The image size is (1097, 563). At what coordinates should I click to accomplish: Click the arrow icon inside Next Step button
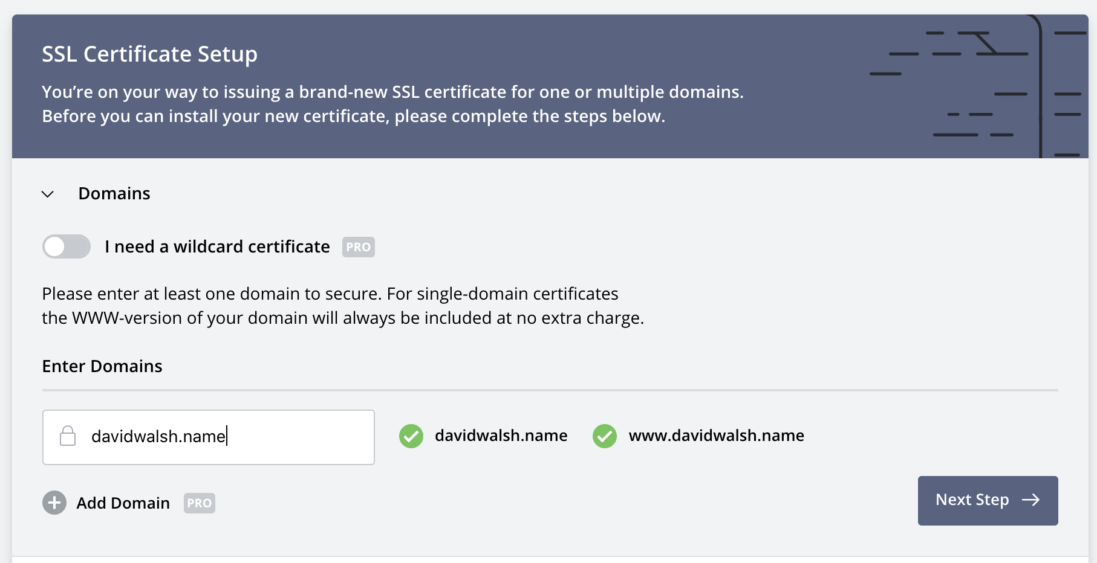[x=1032, y=500]
